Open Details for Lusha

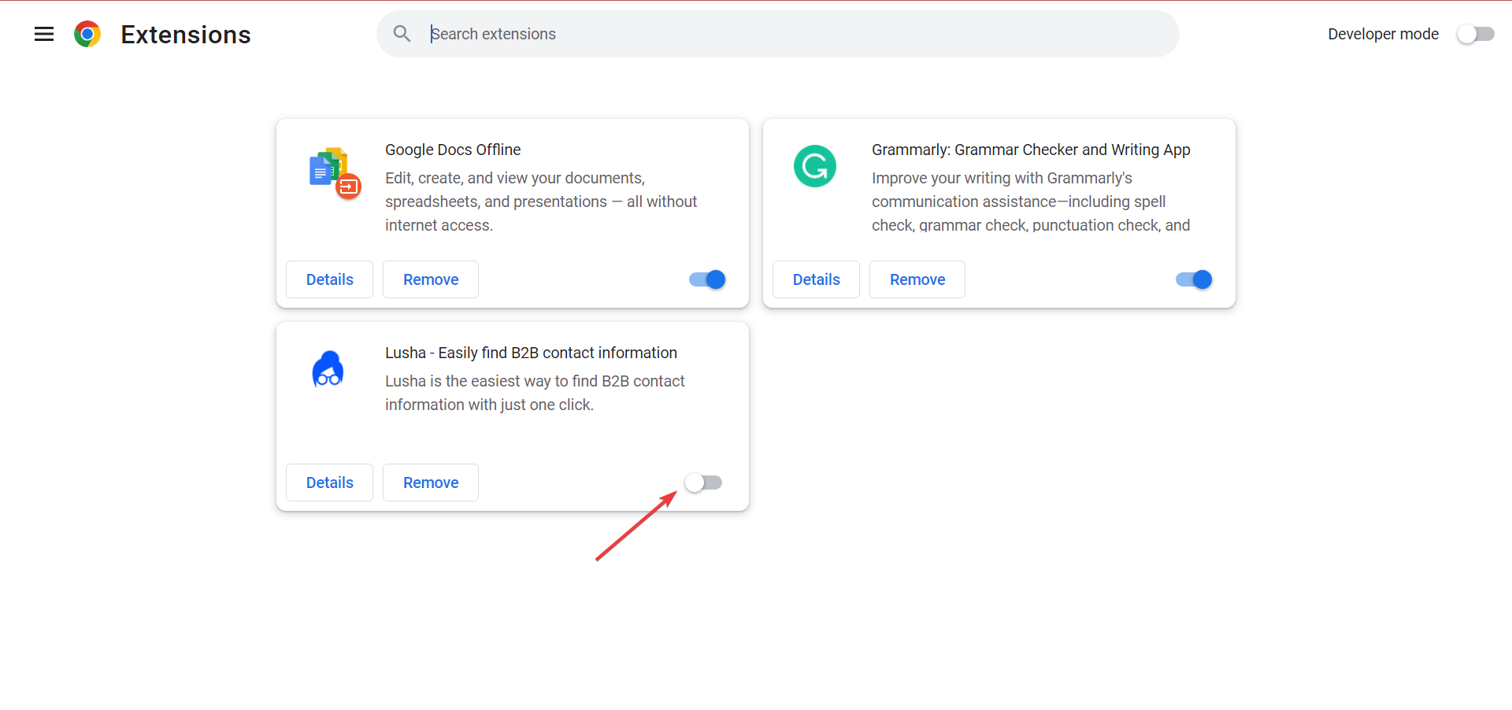point(329,483)
